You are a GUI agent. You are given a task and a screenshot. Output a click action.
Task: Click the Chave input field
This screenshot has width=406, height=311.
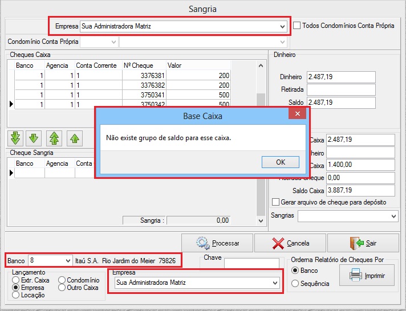251,264
